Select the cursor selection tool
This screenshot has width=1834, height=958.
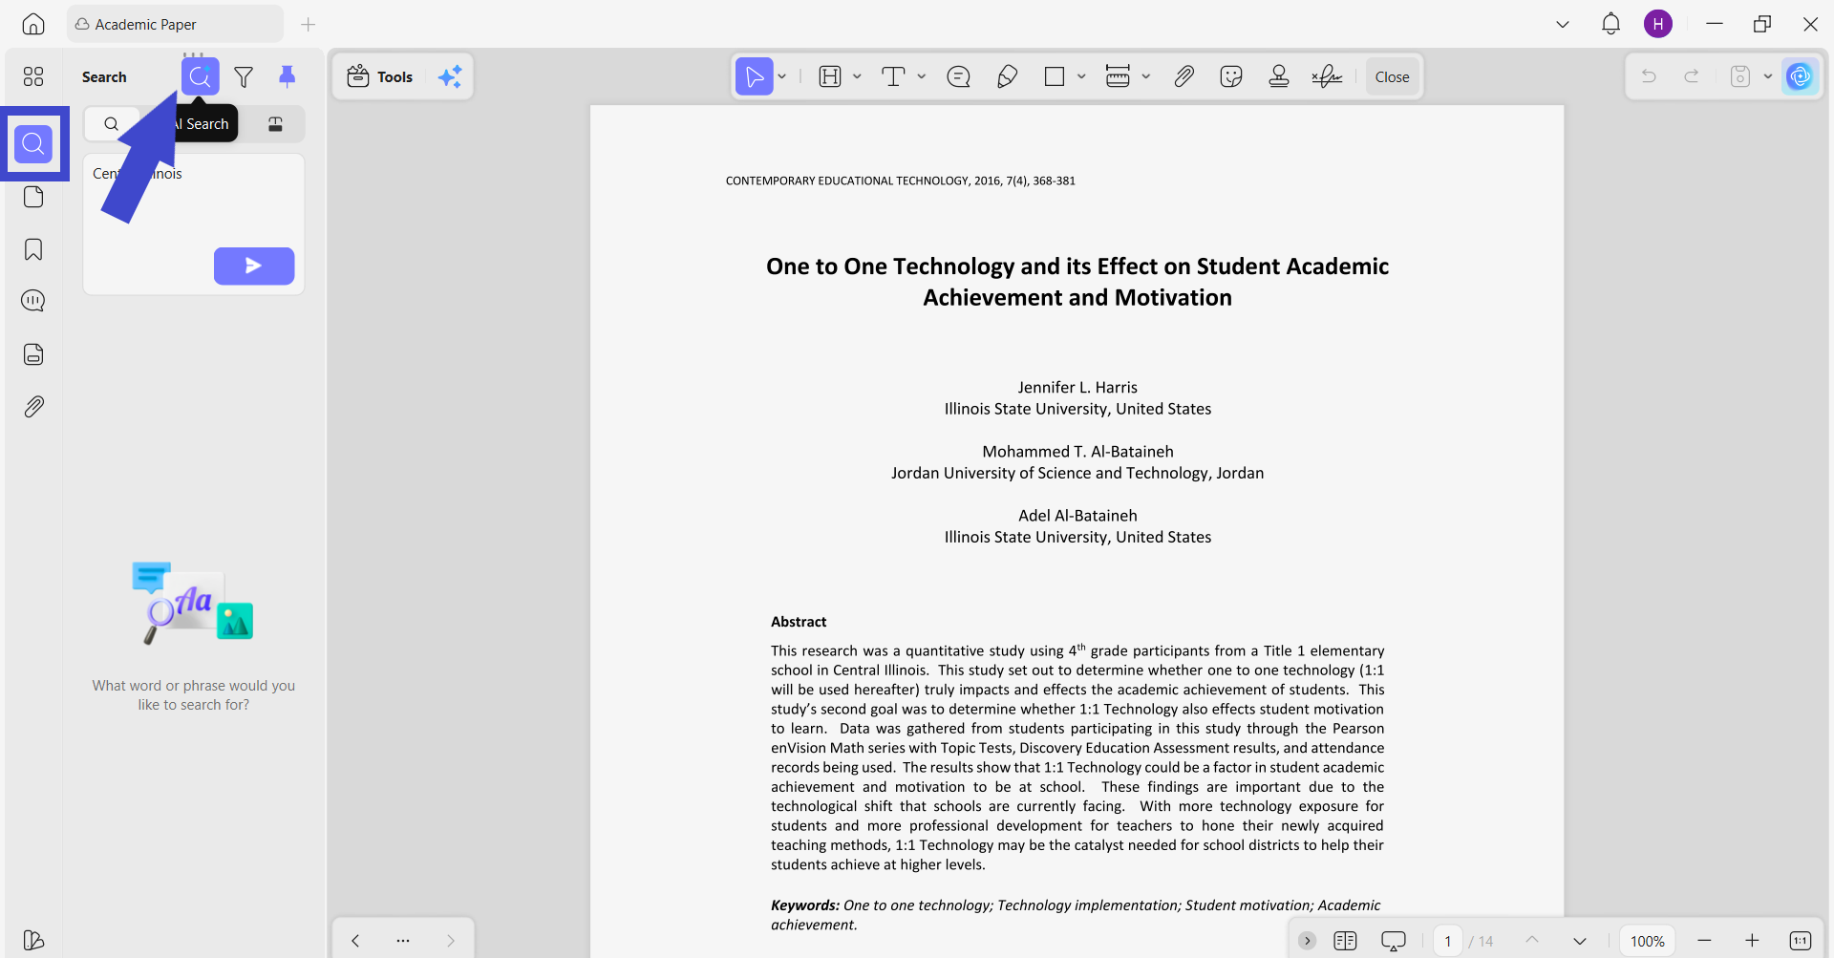point(755,76)
